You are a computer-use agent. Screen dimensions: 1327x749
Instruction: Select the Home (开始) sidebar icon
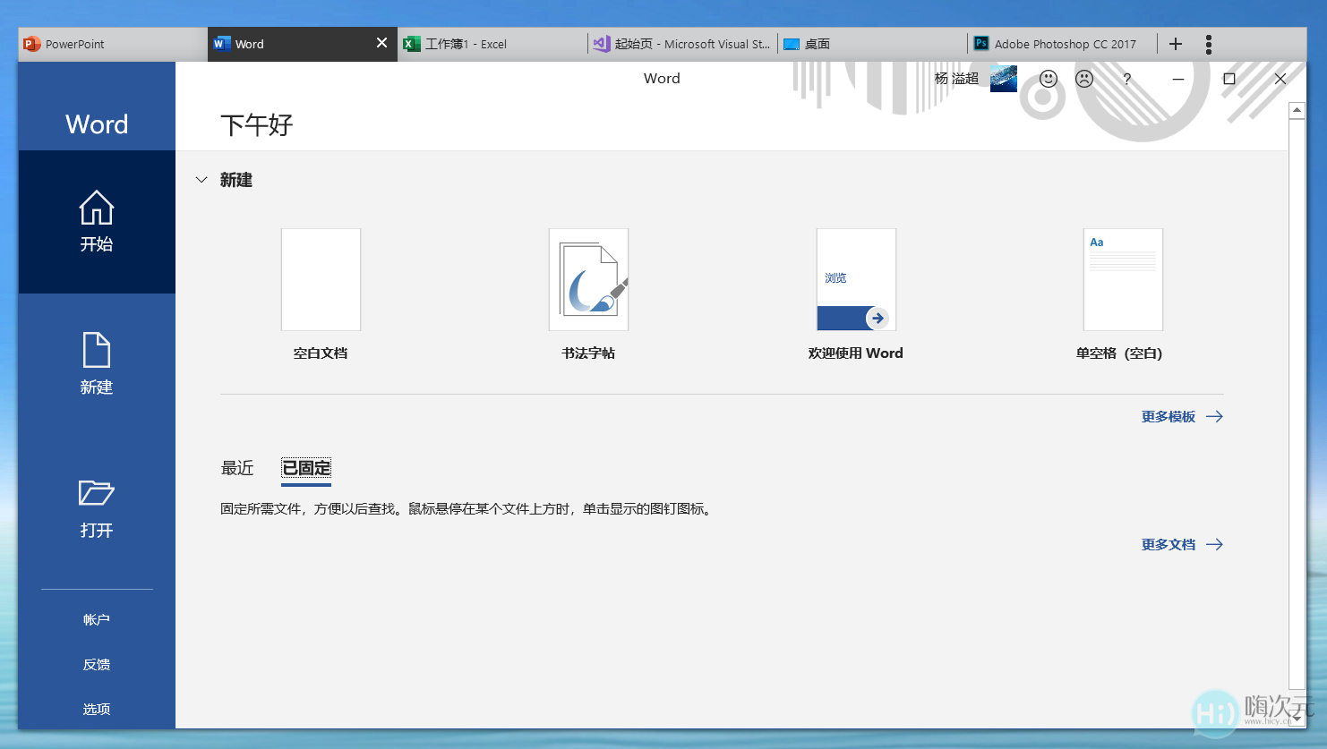[x=96, y=222]
